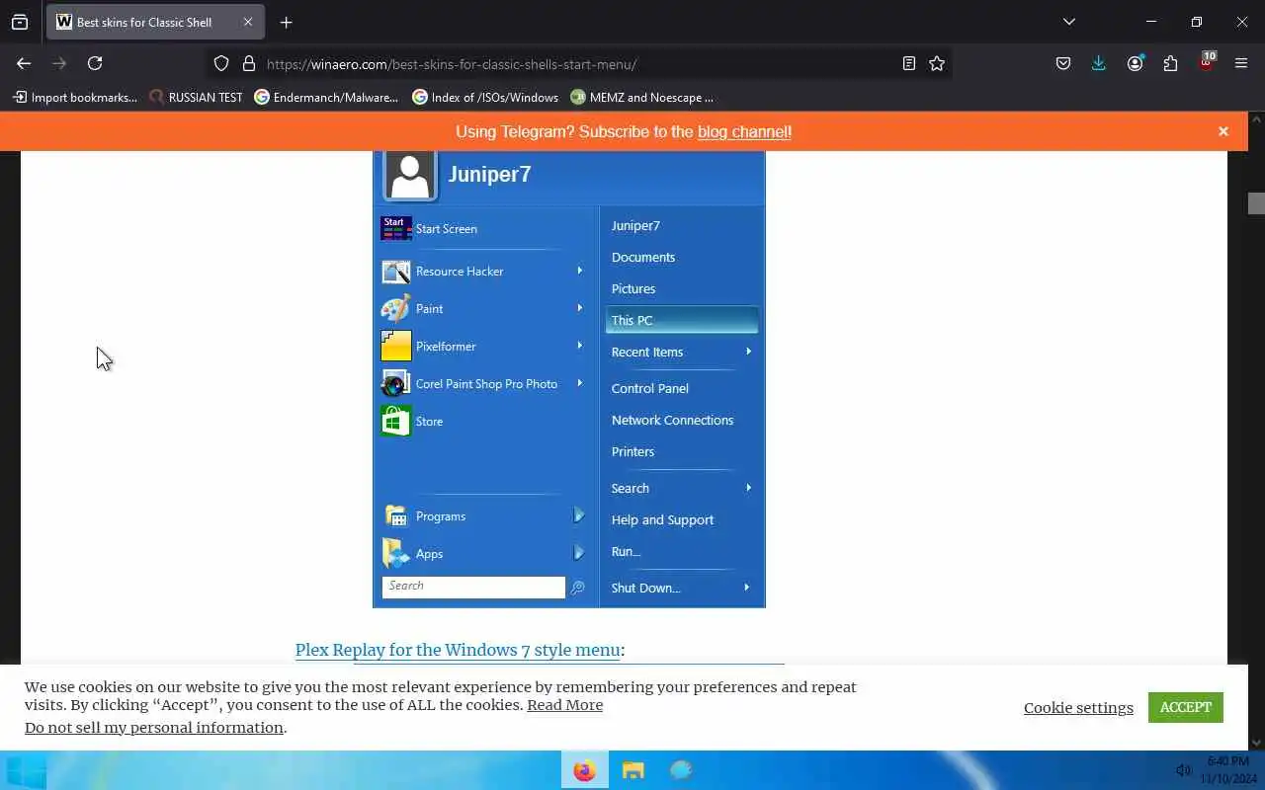Expand Corel Paint Shop Pro submenu arrow

click(580, 383)
